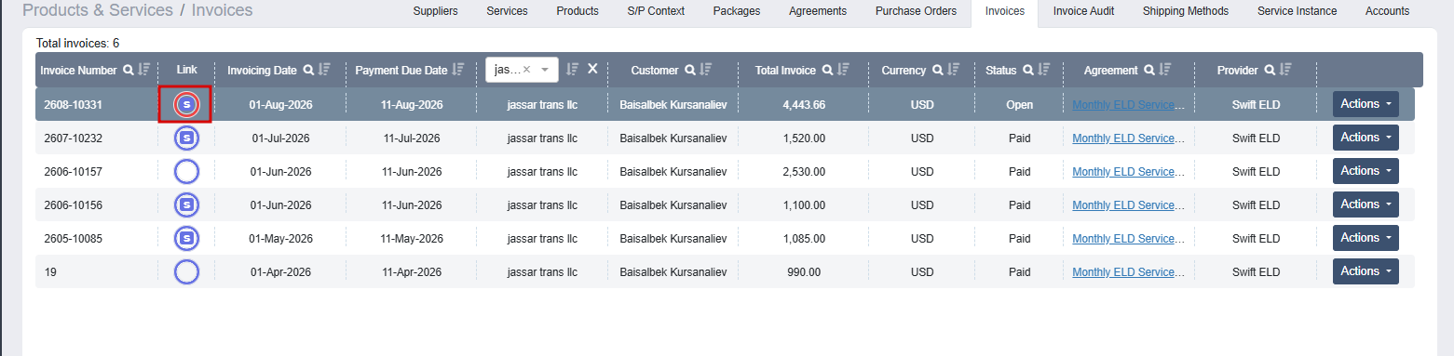
Task: Open link icon for invoice 2606-10156
Action: point(186,205)
